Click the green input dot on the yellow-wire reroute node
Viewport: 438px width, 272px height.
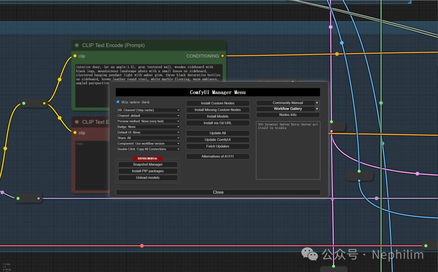(24, 103)
